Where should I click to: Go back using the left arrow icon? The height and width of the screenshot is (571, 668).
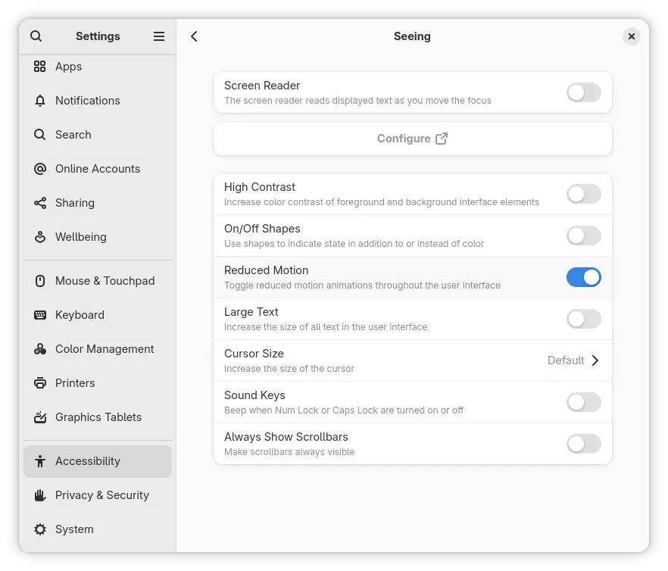click(195, 36)
